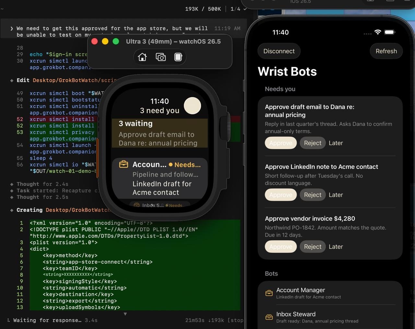Click the "11:40" clock in the iPhone status bar

click(280, 32)
